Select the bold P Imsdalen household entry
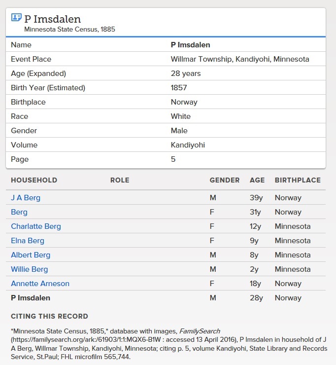336x365 pixels. [x=31, y=298]
